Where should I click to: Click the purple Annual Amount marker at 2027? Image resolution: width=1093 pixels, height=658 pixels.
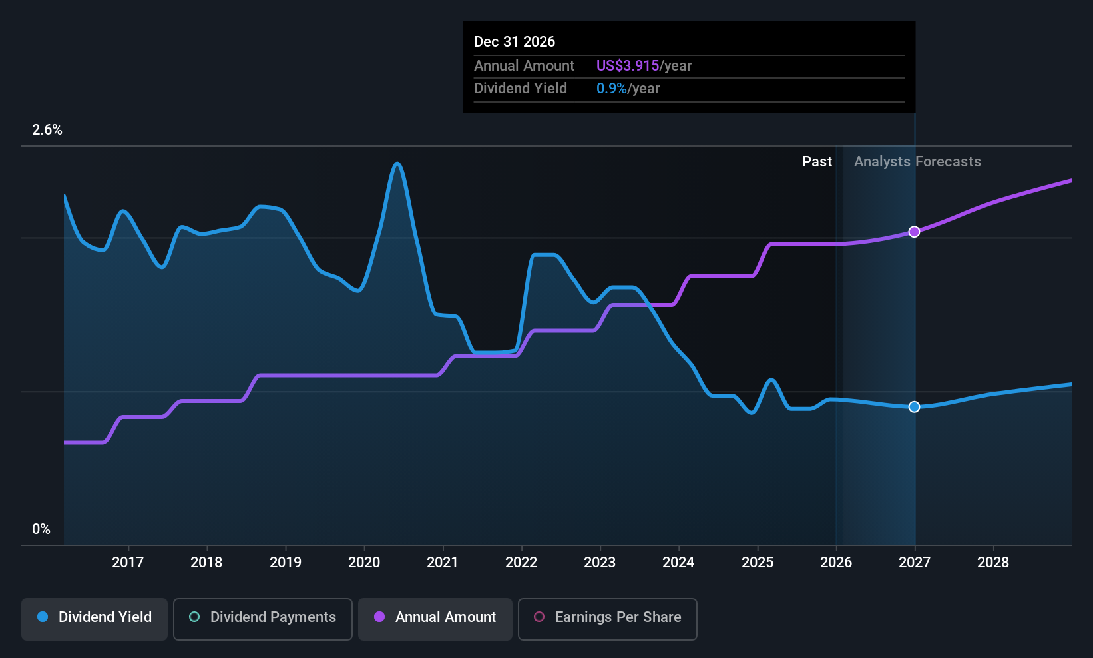[915, 232]
